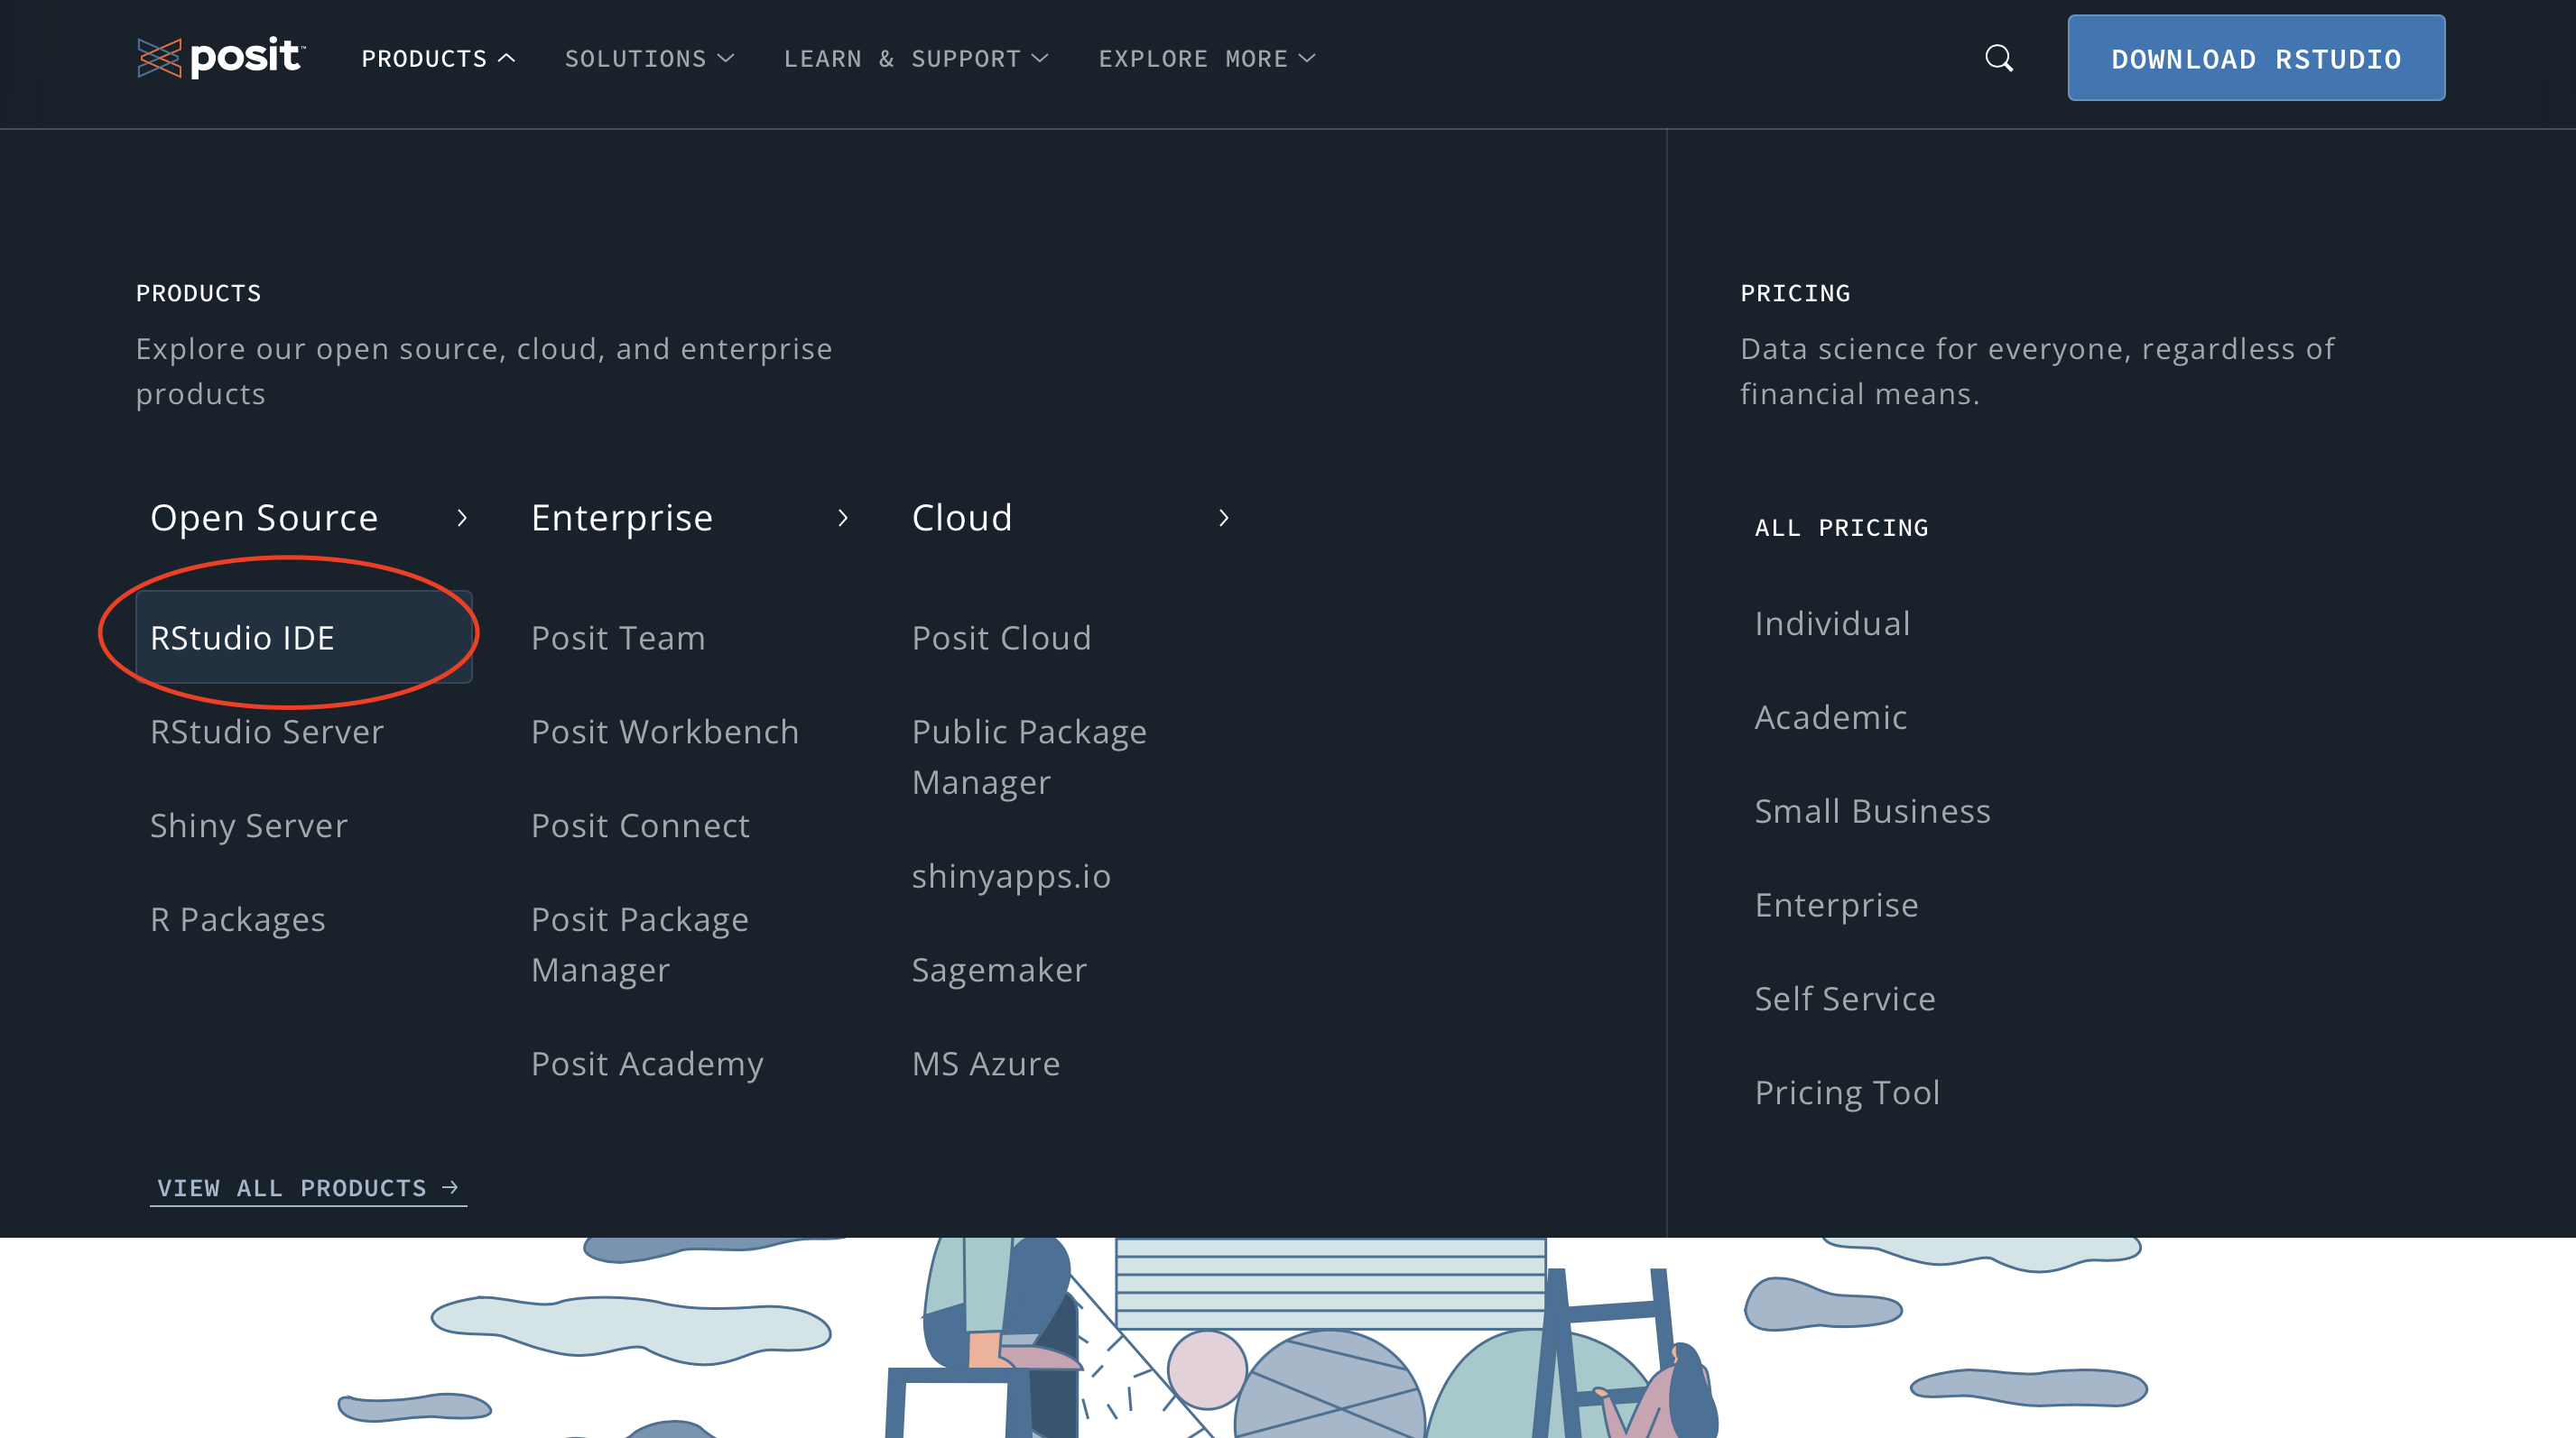This screenshot has width=2576, height=1438.
Task: Click arrow next to Cloud heading
Action: pyautogui.click(x=1223, y=518)
